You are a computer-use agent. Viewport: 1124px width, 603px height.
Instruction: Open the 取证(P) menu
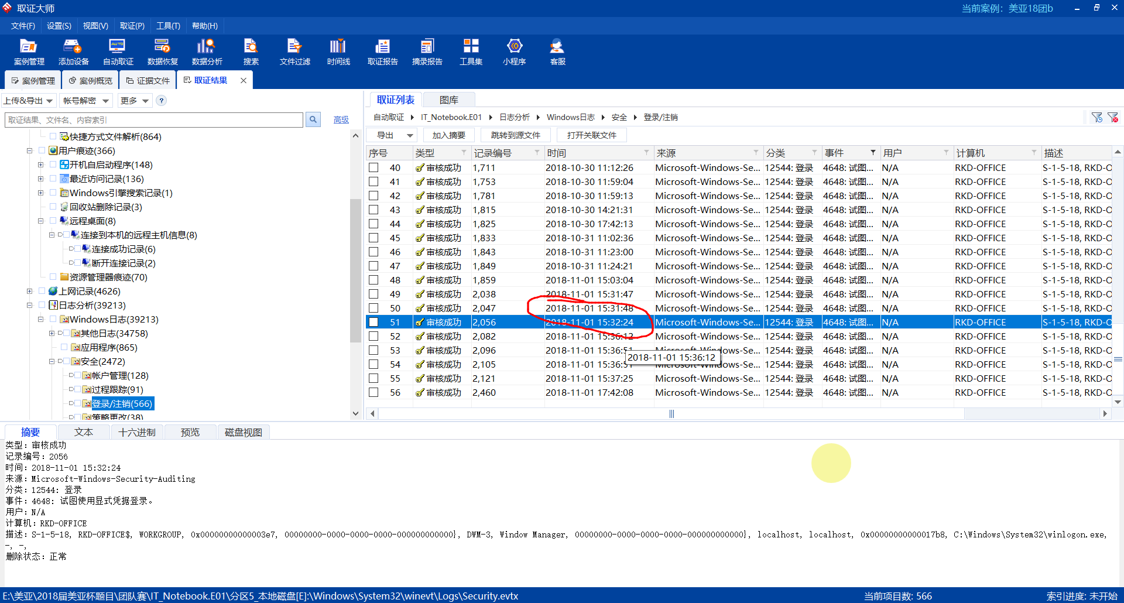point(132,26)
